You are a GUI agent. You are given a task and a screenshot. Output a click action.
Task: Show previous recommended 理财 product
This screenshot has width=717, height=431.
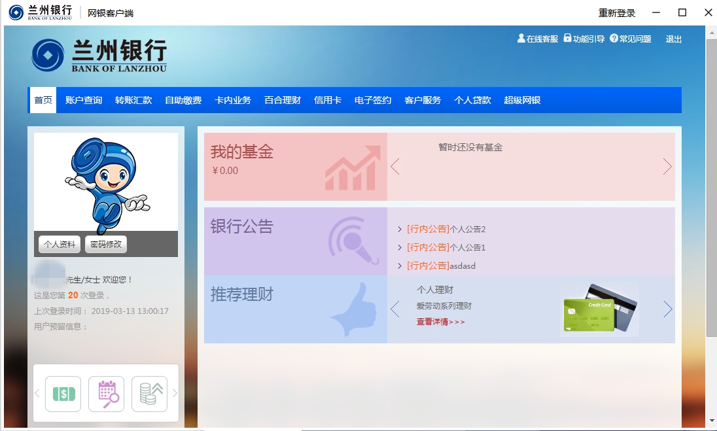pos(395,309)
